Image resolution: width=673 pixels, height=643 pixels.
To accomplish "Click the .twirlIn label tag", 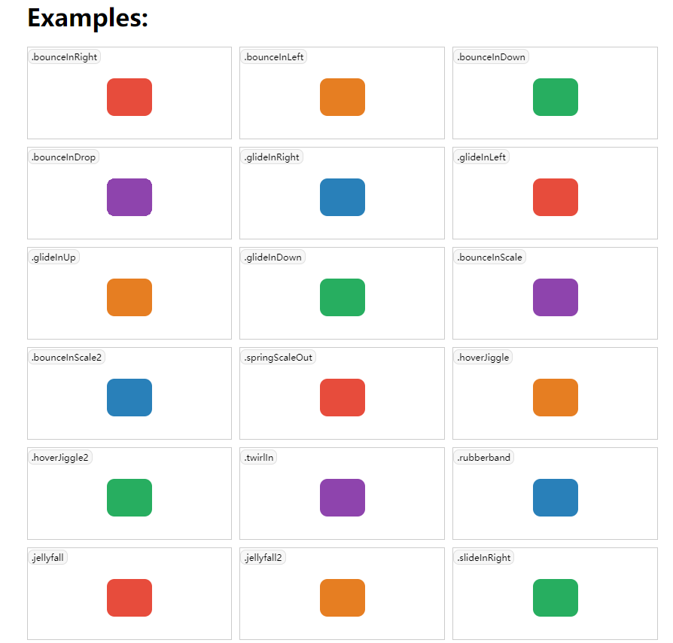I will click(x=259, y=457).
